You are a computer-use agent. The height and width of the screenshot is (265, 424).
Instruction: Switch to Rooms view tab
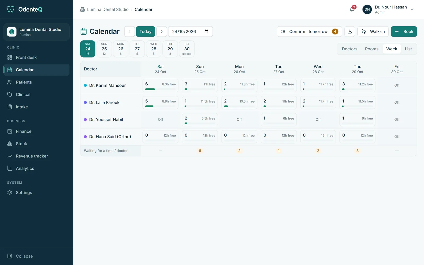click(372, 49)
